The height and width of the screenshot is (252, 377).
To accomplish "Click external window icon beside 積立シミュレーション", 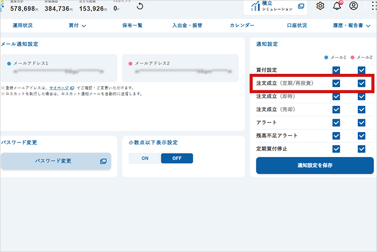I will point(301,6).
